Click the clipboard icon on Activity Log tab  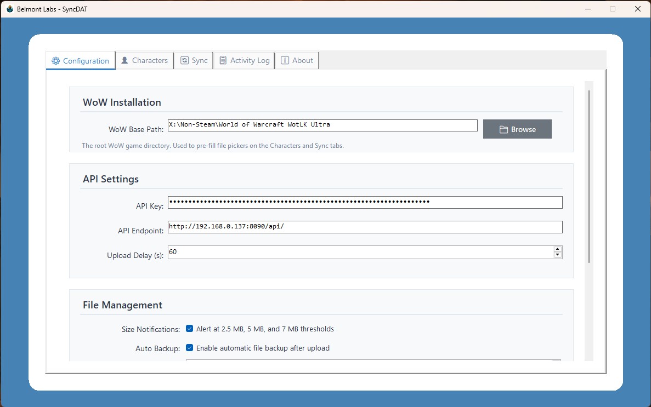click(223, 60)
